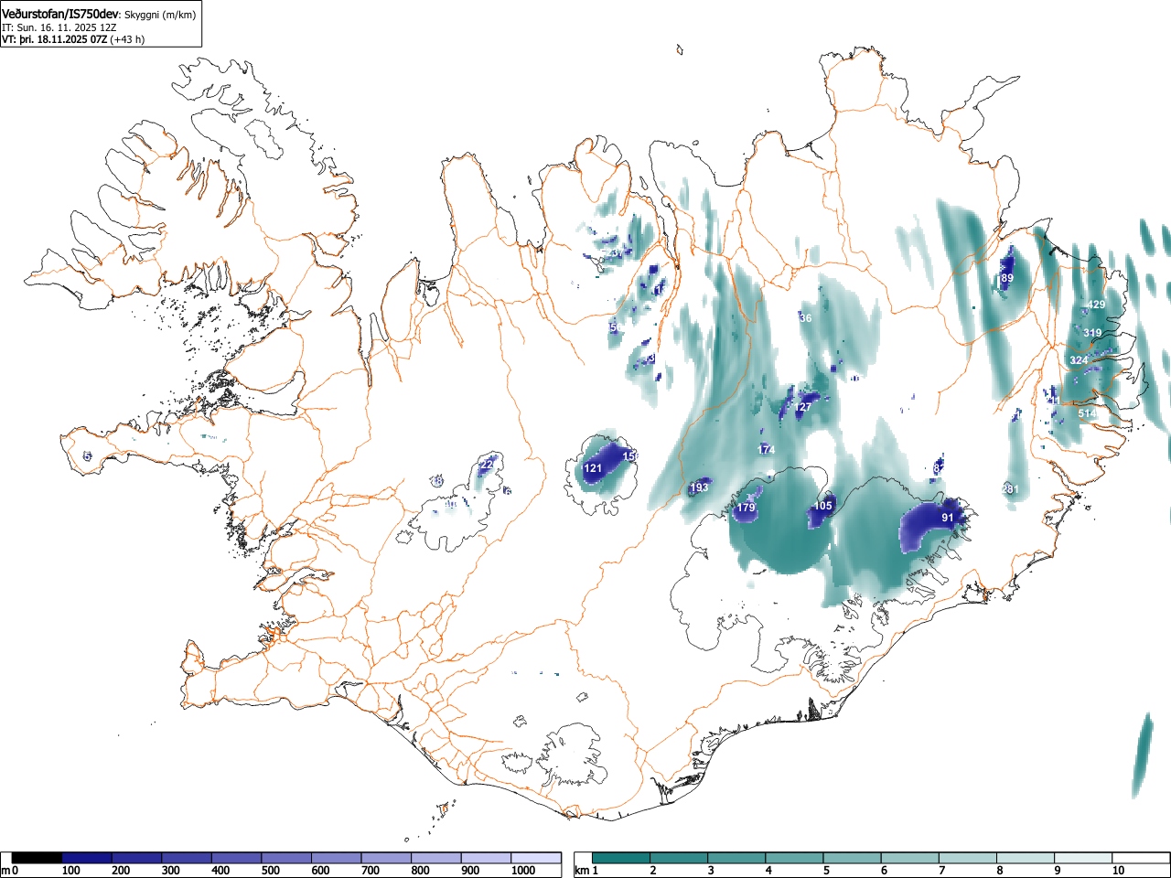Click the 1000 tick label on m legend

522,871
